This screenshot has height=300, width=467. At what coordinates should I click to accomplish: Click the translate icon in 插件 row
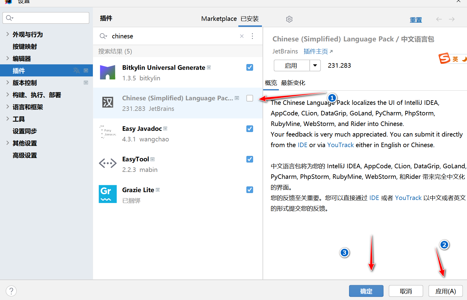pyautogui.click(x=76, y=70)
